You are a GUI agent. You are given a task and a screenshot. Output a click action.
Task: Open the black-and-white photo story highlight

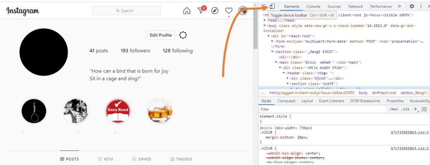[76, 111]
